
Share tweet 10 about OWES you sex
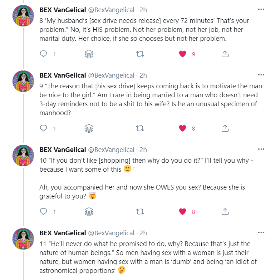[225, 211]
